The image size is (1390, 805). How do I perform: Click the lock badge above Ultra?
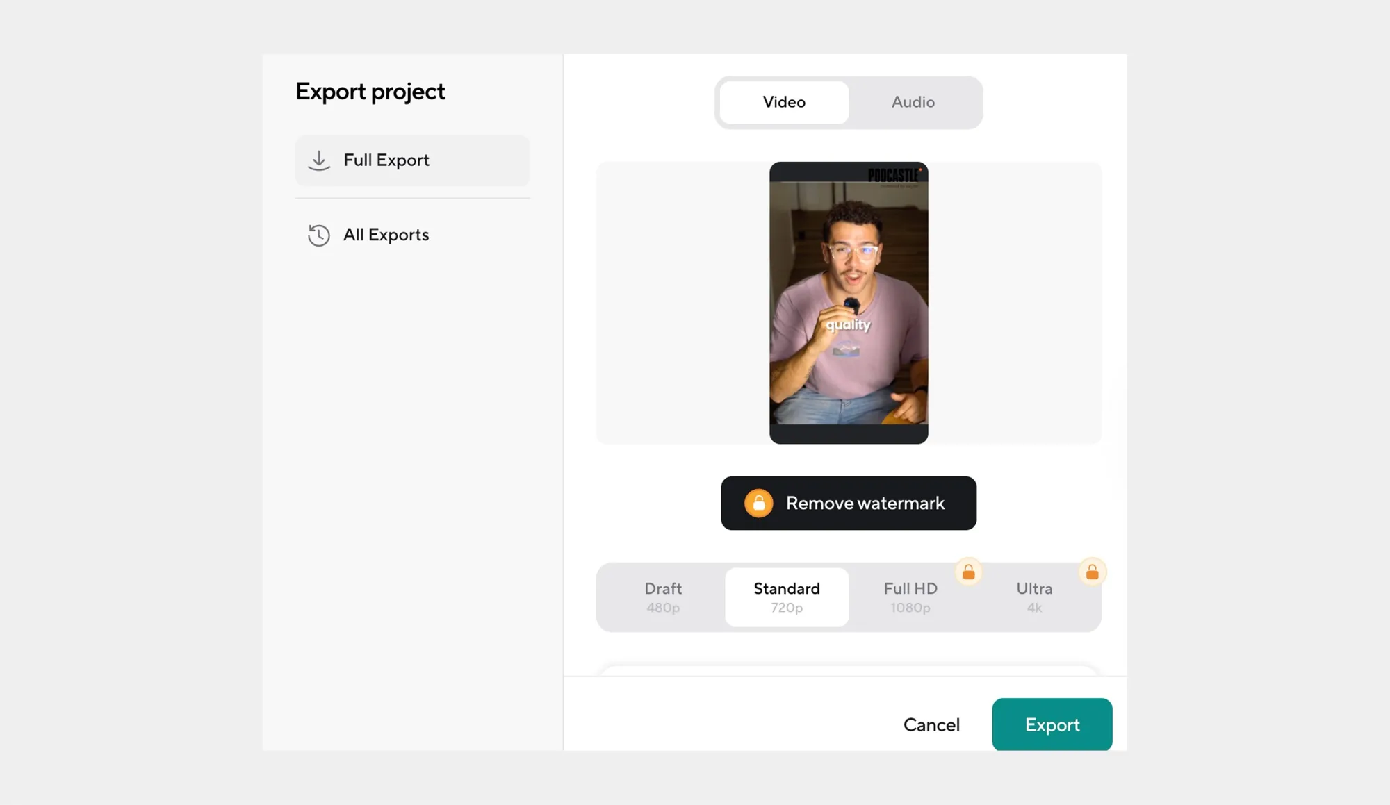(x=1092, y=572)
